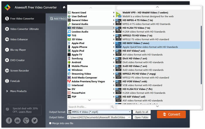Click the WebM VP9 format icon
This screenshot has width=205, height=129.
(118, 15)
